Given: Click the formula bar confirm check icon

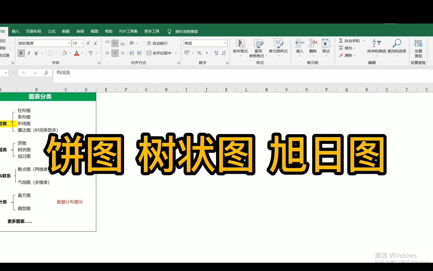Looking at the screenshot, I should (35, 73).
